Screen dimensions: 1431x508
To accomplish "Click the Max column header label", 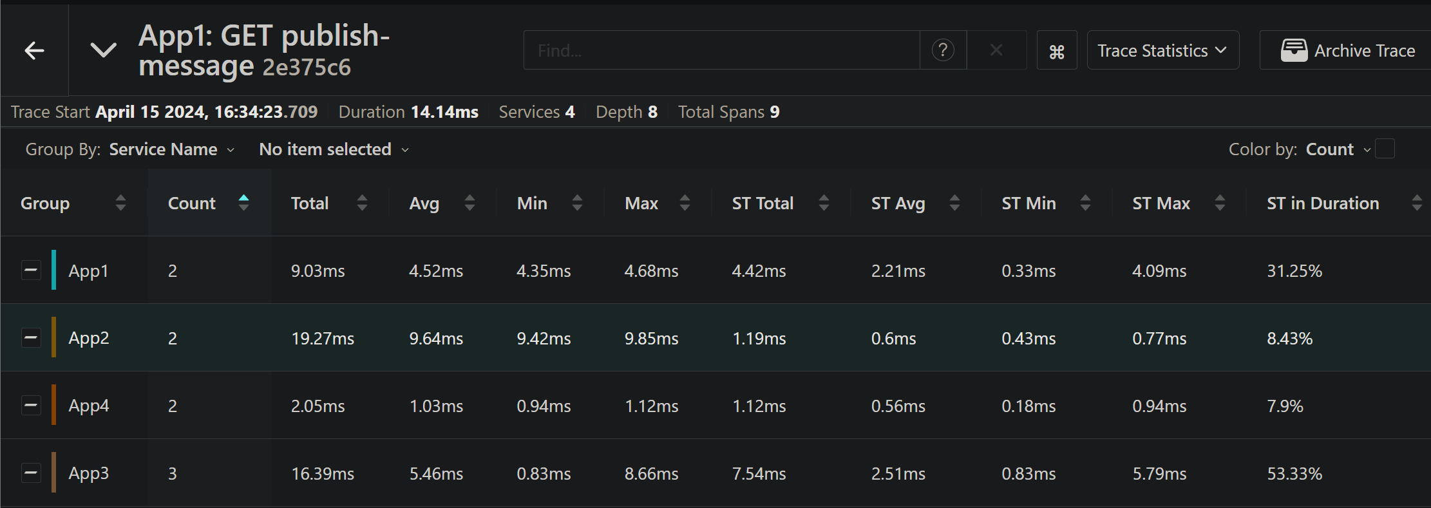I will point(641,203).
